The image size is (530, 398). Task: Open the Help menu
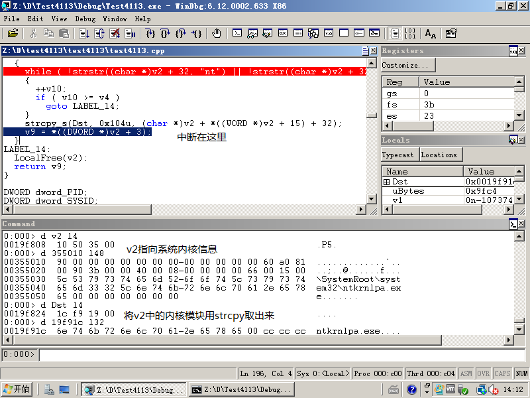(x=142, y=19)
